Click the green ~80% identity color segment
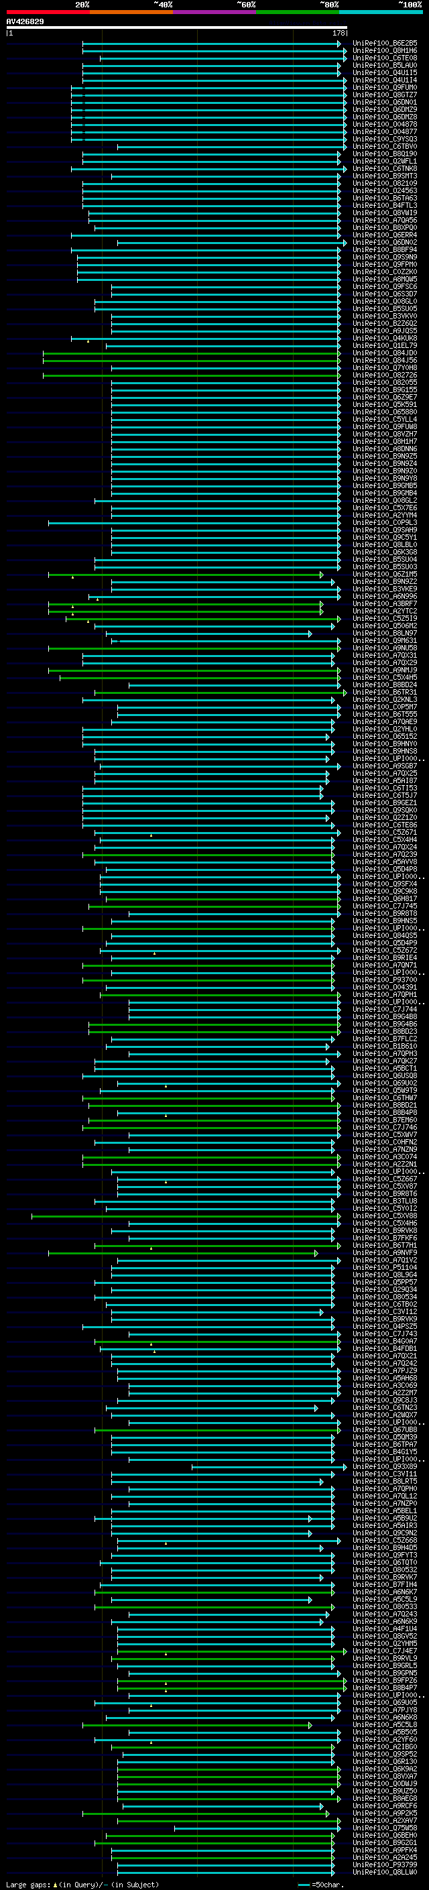This screenshot has height=1890, width=429. click(298, 12)
